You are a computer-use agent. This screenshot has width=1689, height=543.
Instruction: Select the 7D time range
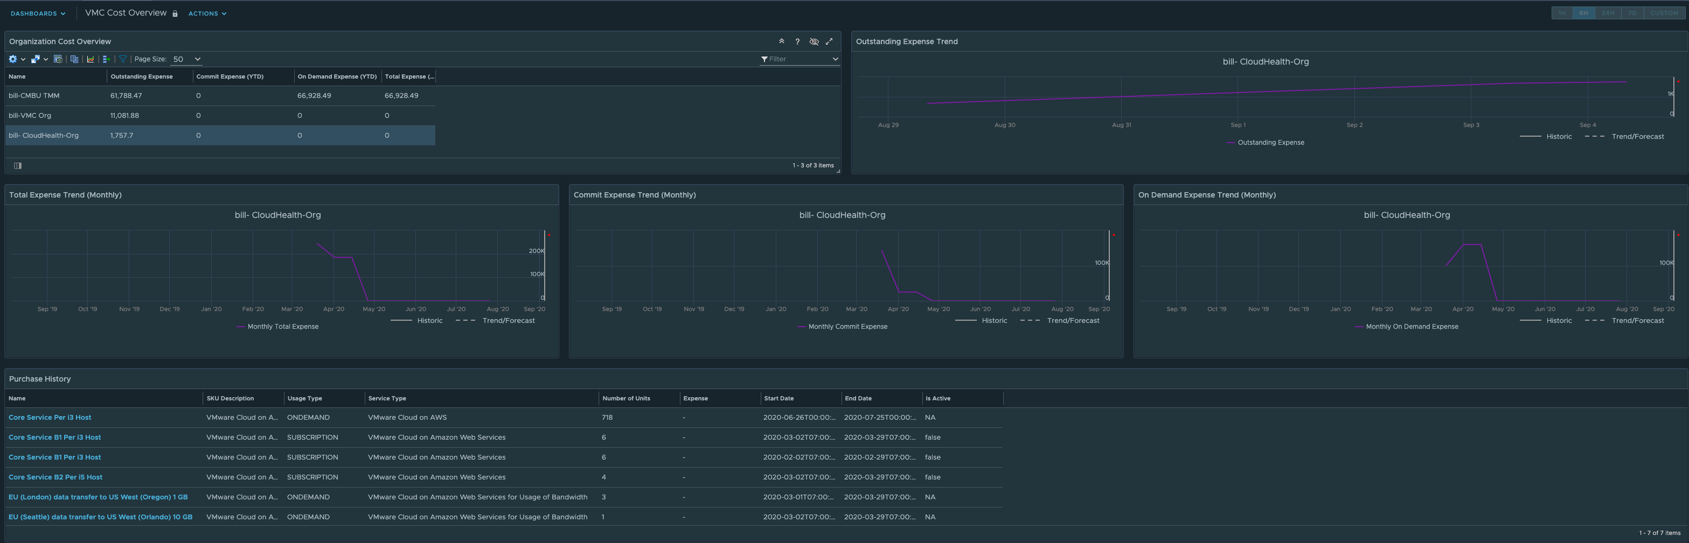coord(1632,13)
